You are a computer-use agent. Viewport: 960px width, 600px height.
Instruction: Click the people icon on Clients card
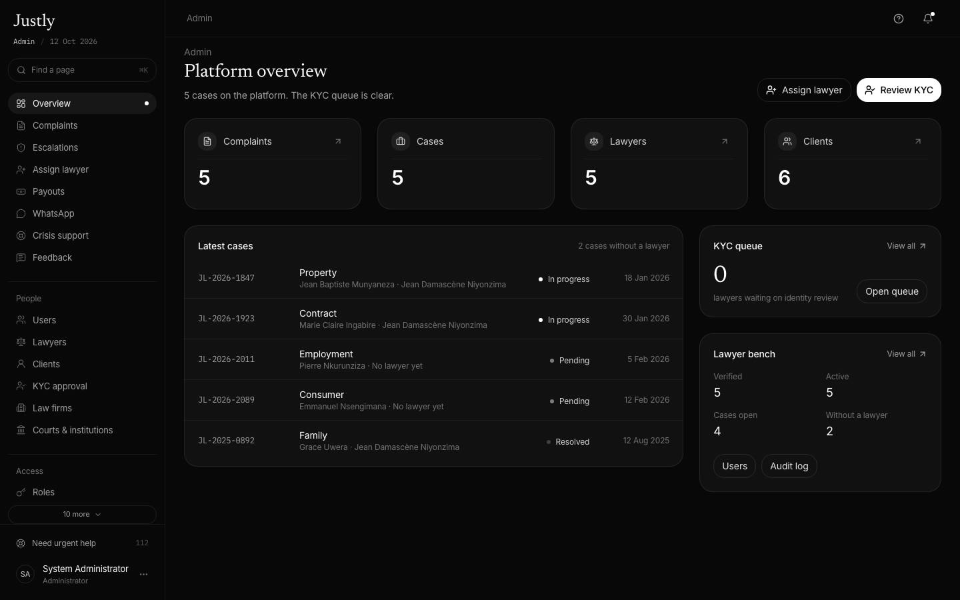click(787, 141)
